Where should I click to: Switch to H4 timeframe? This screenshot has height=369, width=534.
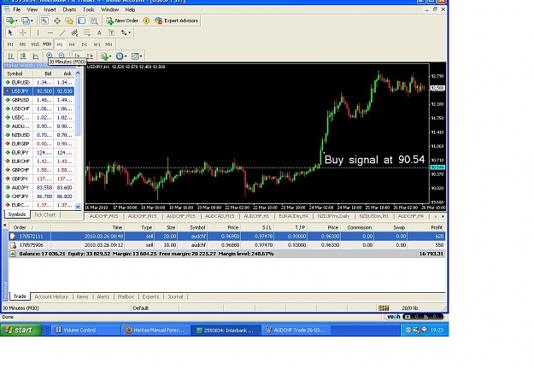[x=72, y=44]
